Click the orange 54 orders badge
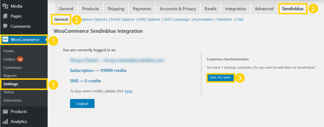The image size is (324, 127). 20,59
